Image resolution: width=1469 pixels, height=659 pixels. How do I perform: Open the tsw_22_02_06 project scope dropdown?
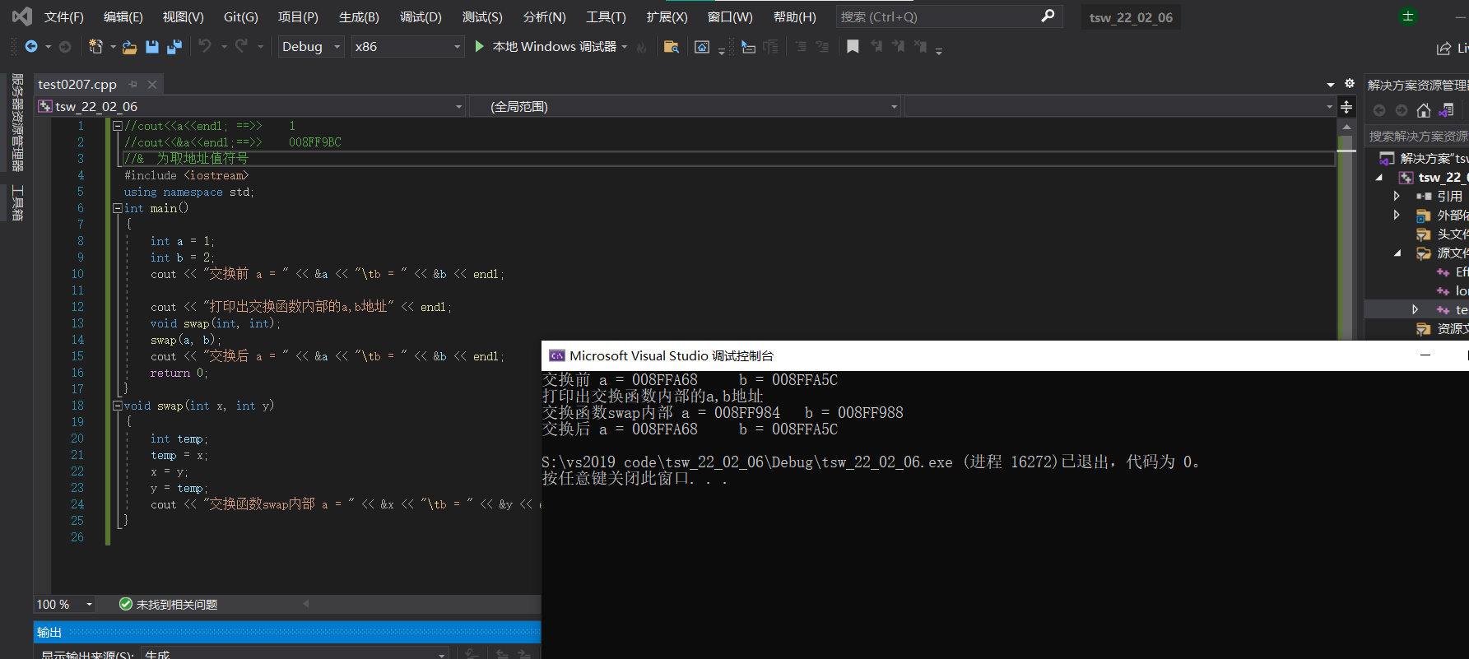click(251, 107)
